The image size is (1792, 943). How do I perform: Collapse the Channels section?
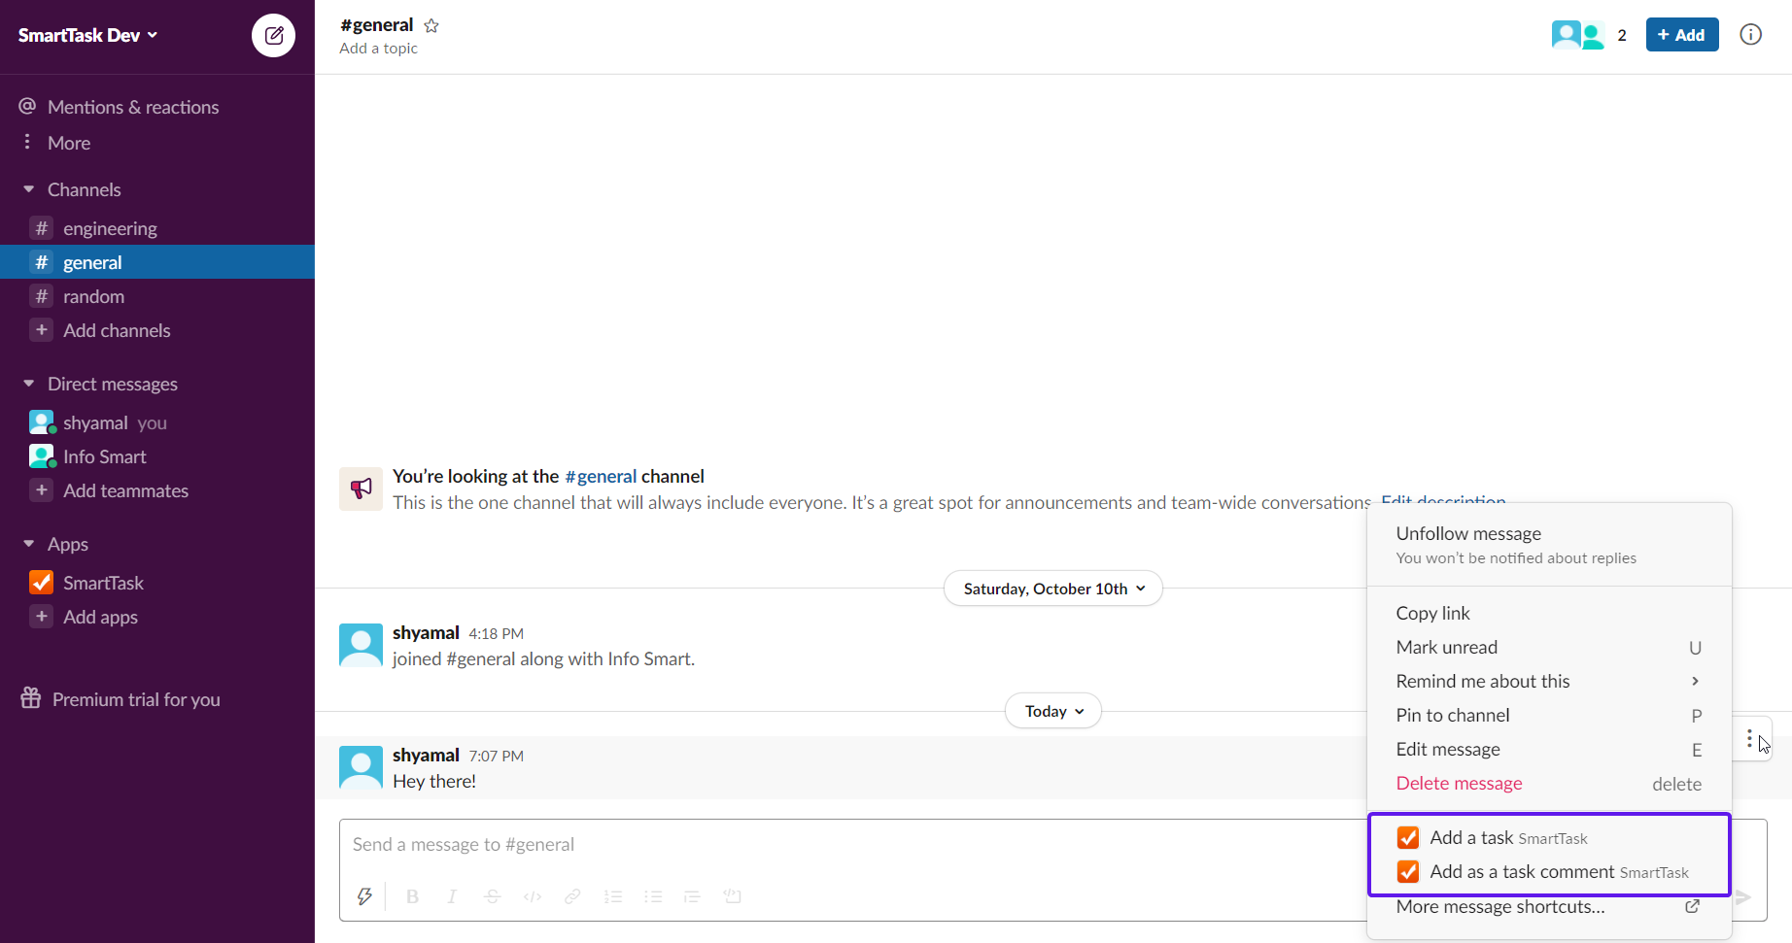click(x=29, y=189)
